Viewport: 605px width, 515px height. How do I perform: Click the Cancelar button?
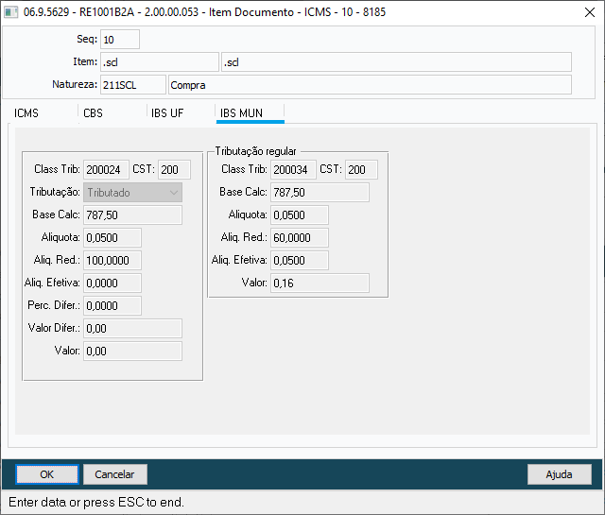[114, 474]
